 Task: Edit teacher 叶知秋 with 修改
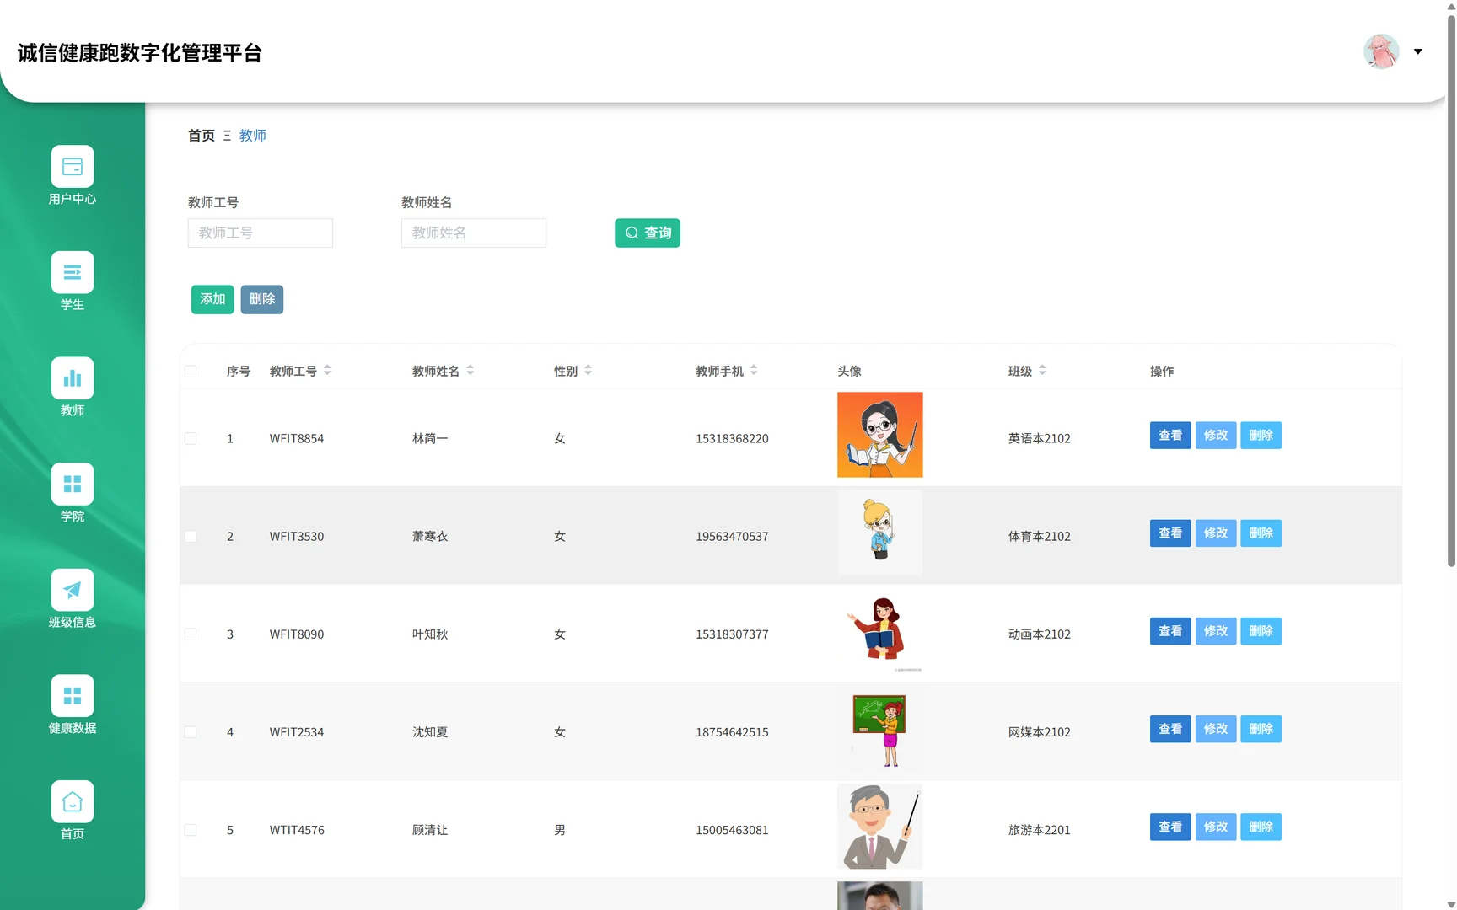(1216, 631)
